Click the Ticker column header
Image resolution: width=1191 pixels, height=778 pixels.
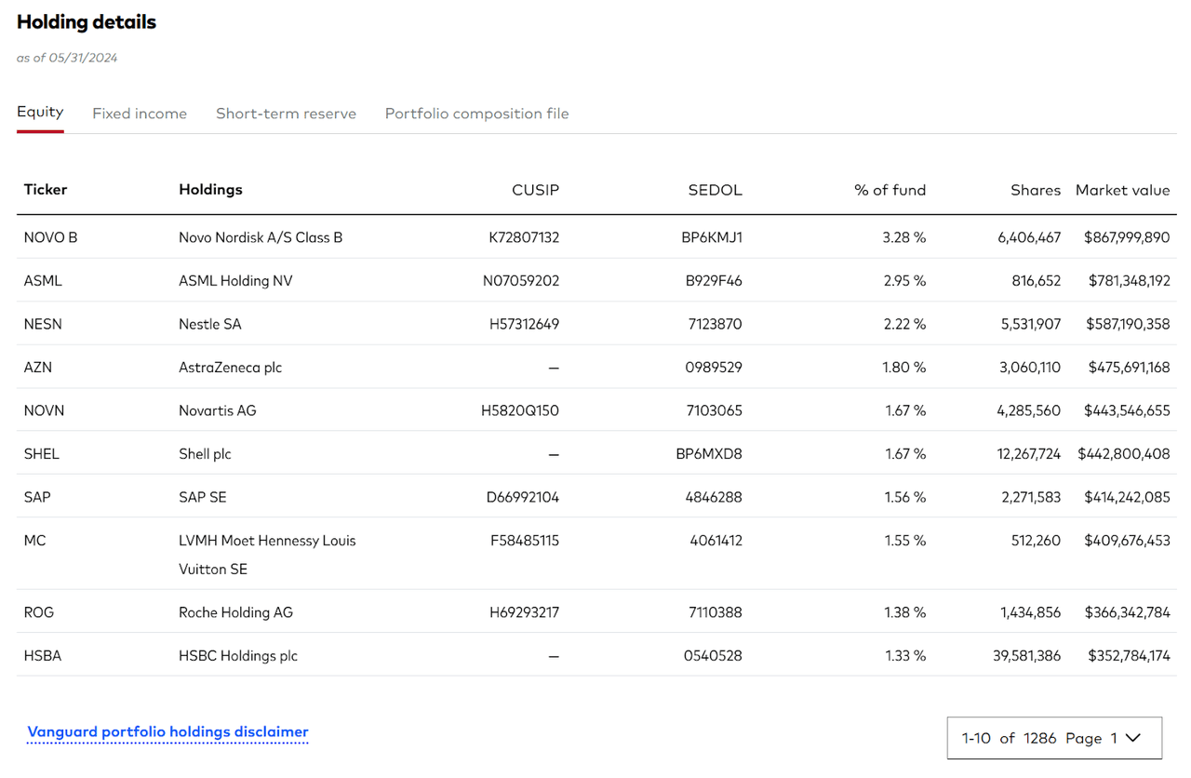[46, 190]
